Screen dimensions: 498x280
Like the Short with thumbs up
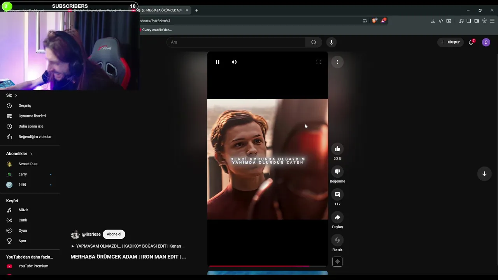click(x=337, y=149)
